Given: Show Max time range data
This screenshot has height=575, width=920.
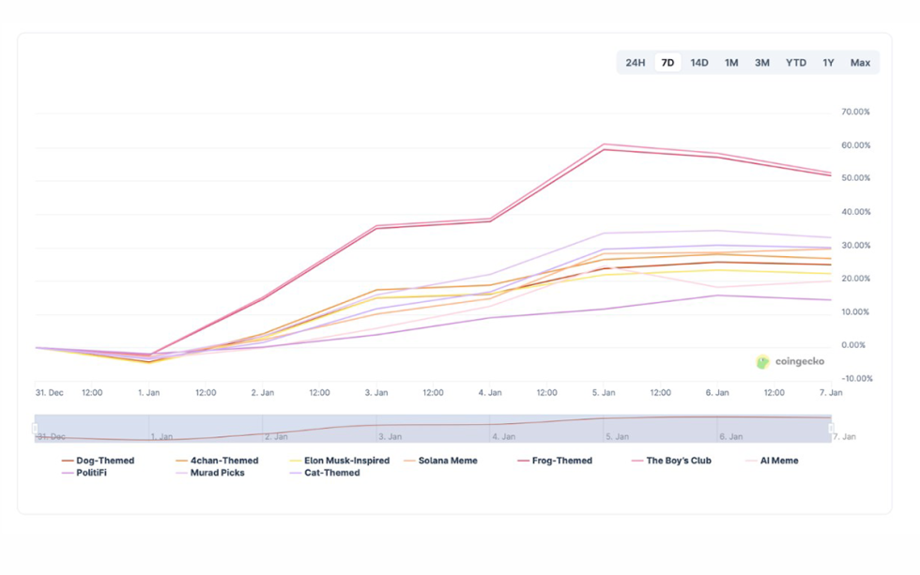Looking at the screenshot, I should coord(860,63).
